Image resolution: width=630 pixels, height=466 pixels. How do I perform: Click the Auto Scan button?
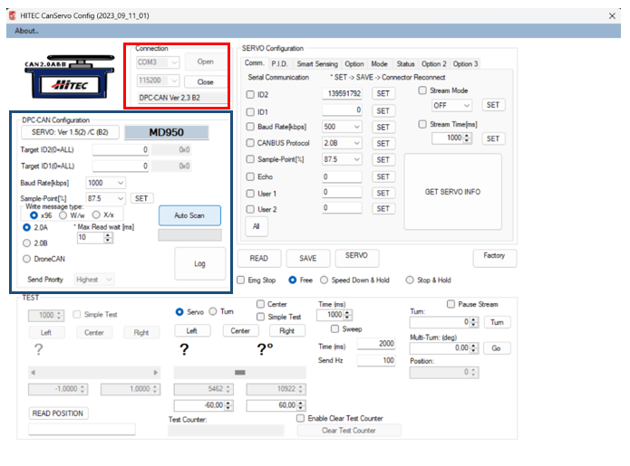[189, 215]
